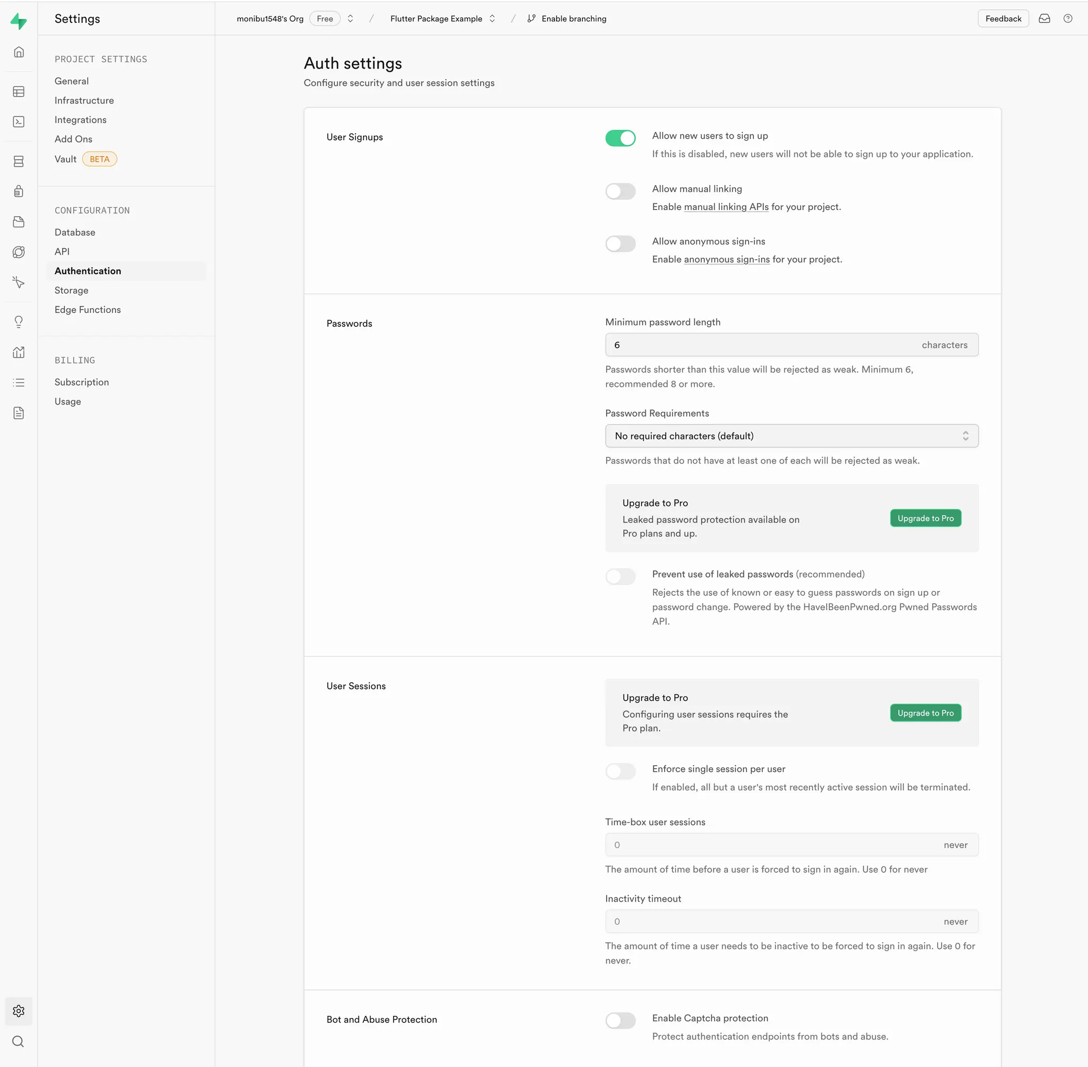Expand the organization switcher chevron
The image size is (1088, 1067).
pos(350,19)
